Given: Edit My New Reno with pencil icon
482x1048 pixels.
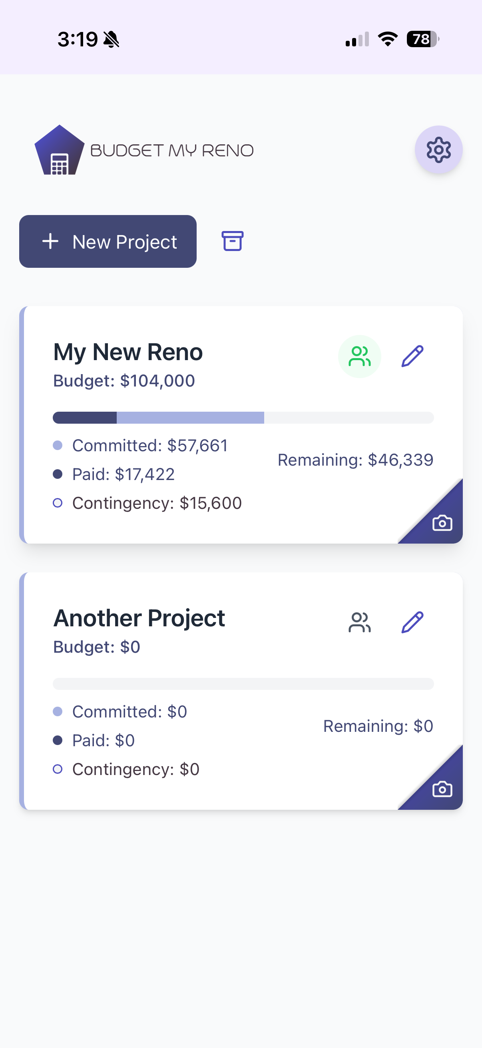Looking at the screenshot, I should pos(412,357).
